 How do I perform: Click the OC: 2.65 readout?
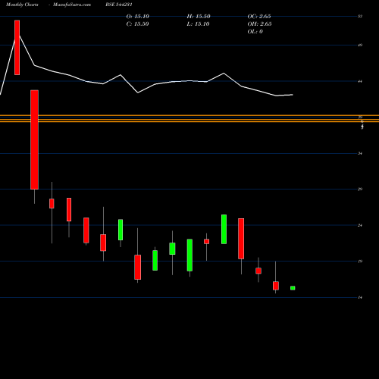click(259, 17)
